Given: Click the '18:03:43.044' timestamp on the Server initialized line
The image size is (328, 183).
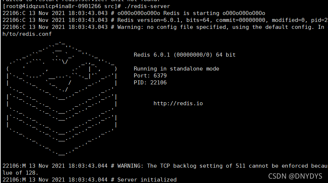Looking at the screenshot, I should (88, 180).
